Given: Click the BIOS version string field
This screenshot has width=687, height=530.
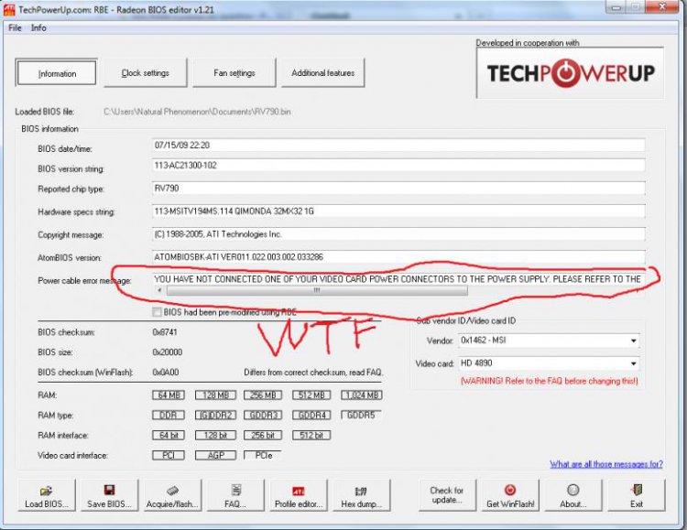Looking at the screenshot, I should (x=398, y=166).
